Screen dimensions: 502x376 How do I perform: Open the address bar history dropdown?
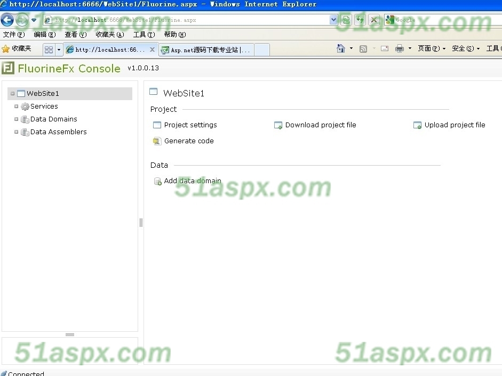(x=333, y=20)
